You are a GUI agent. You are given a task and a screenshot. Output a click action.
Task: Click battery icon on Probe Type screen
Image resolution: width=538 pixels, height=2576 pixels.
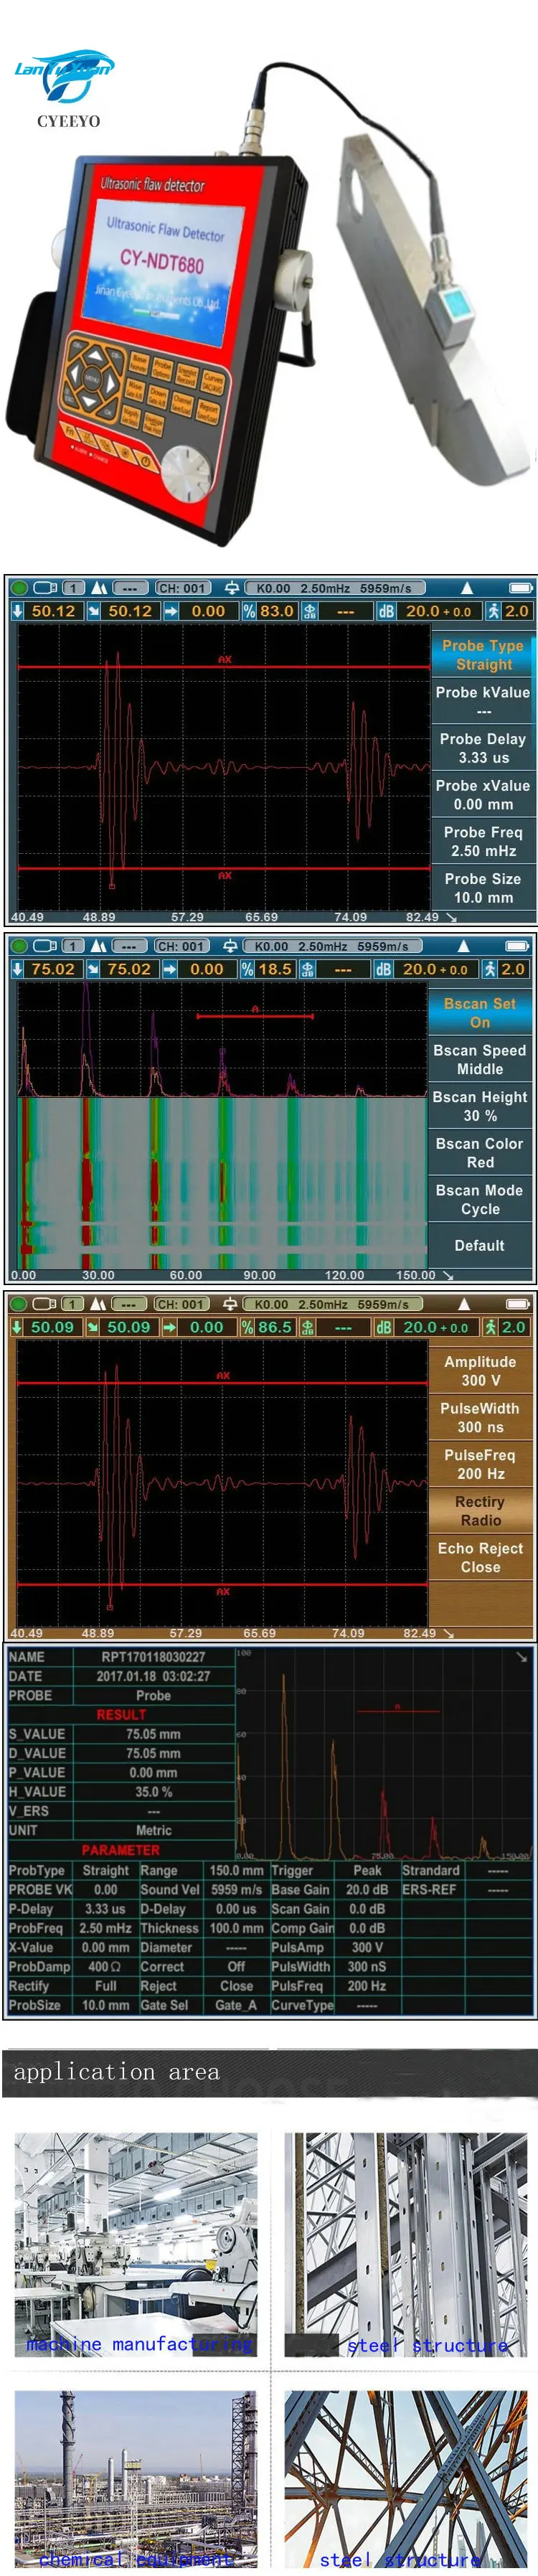521,588
